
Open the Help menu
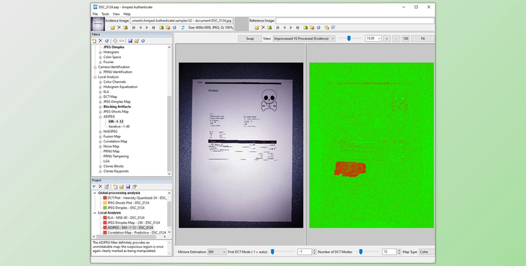(127, 14)
